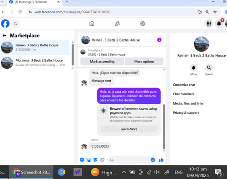
Task: Click the address bar URL
Action: tap(72, 12)
